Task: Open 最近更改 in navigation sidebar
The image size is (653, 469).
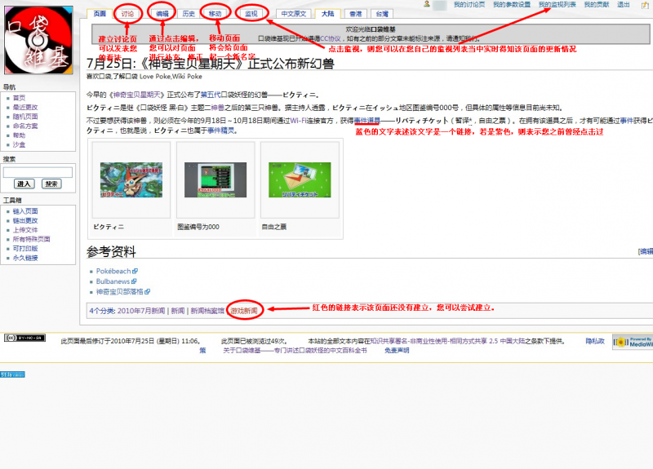Action: pos(25,107)
